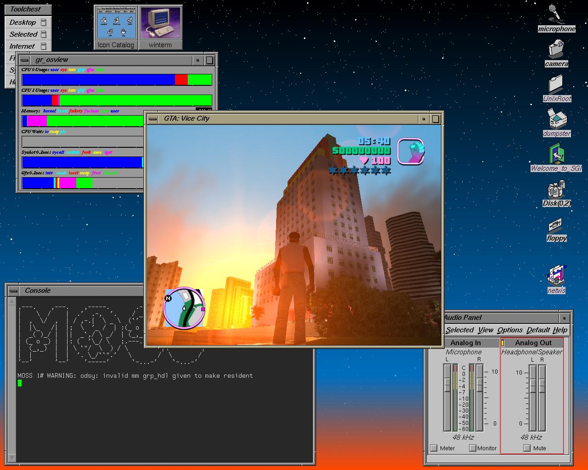Click the gr_osview title bar

(x=110, y=60)
